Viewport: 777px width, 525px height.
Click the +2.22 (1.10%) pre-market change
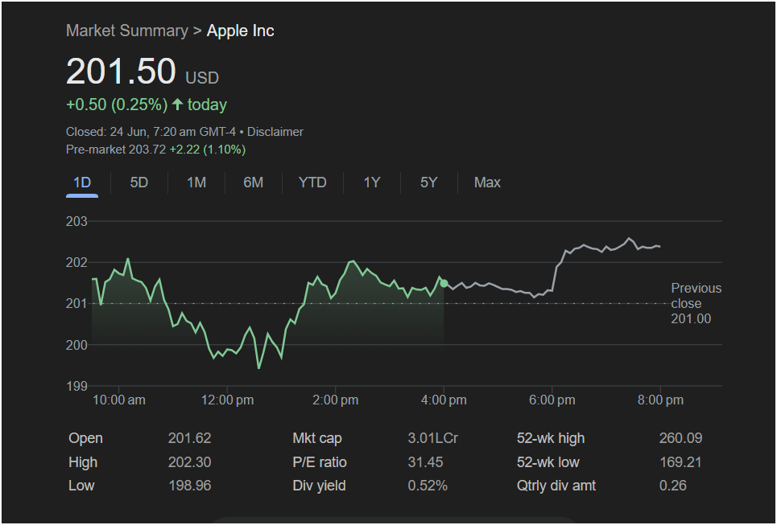pos(208,150)
